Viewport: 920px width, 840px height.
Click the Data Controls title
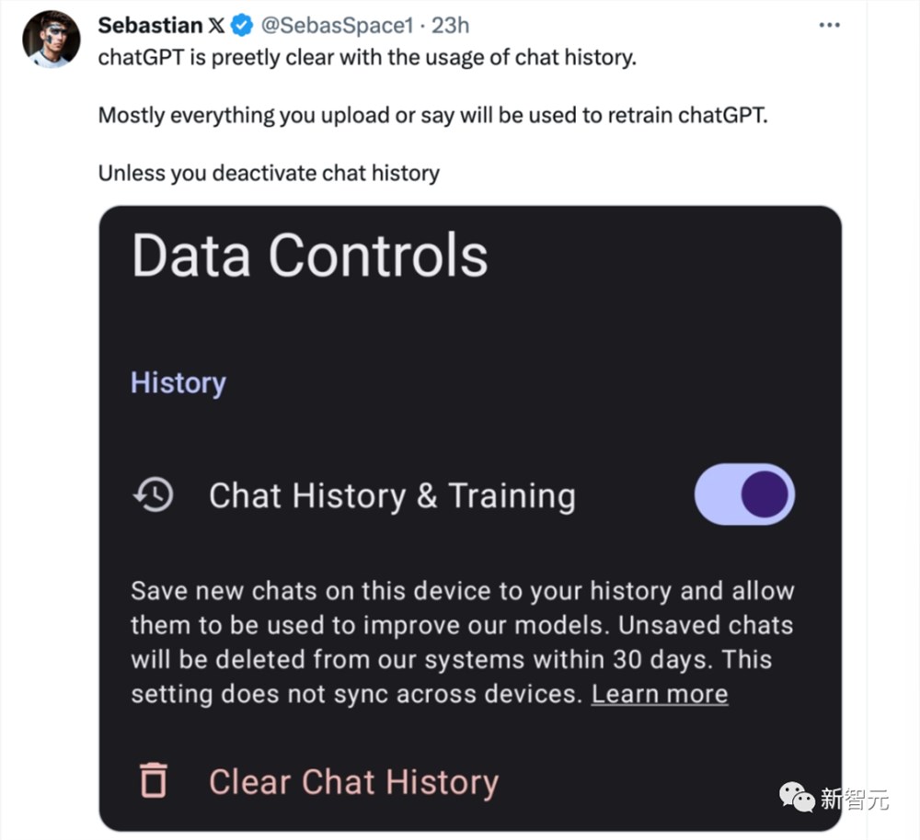310,255
